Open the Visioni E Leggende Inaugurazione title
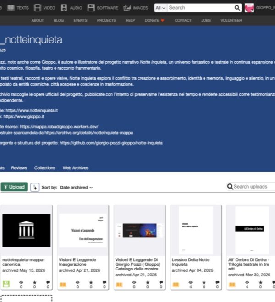275x302 pixels. coord(77,262)
